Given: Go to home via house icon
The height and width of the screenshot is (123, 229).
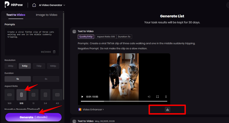Looking at the screenshot, I should pos(34,5).
